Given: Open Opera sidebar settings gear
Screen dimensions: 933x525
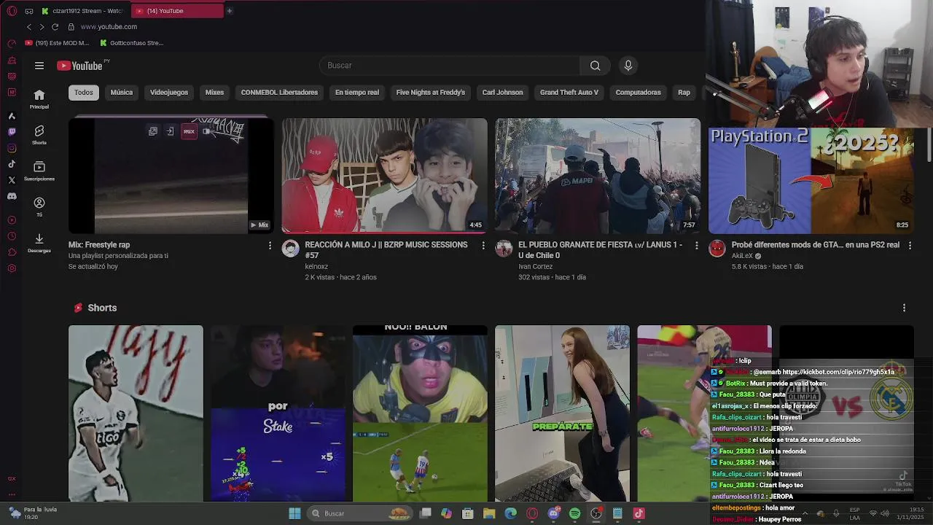Looking at the screenshot, I should tap(12, 268).
